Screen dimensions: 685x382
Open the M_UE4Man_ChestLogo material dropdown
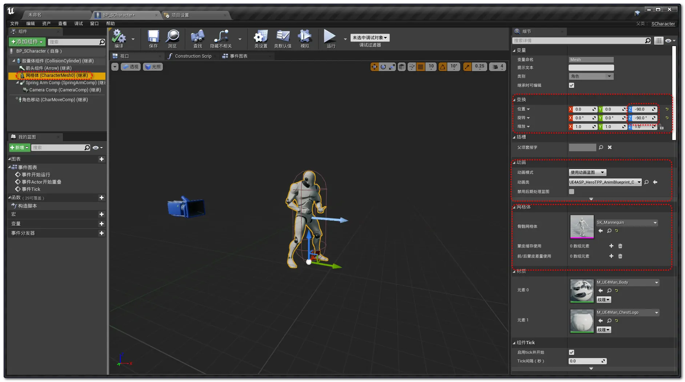tap(628, 312)
